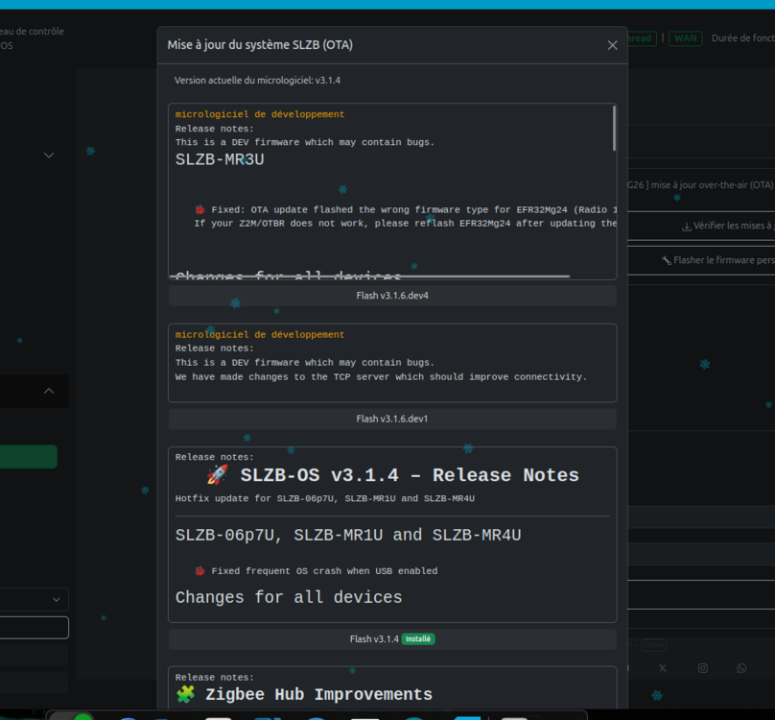Click 'Durée de fonct' uptime label
Viewport: 775px width, 720px height.
click(x=743, y=38)
